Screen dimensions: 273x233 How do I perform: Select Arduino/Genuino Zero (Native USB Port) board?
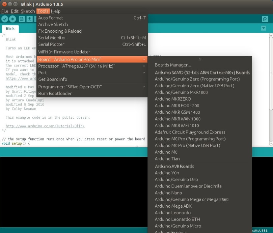(200, 86)
